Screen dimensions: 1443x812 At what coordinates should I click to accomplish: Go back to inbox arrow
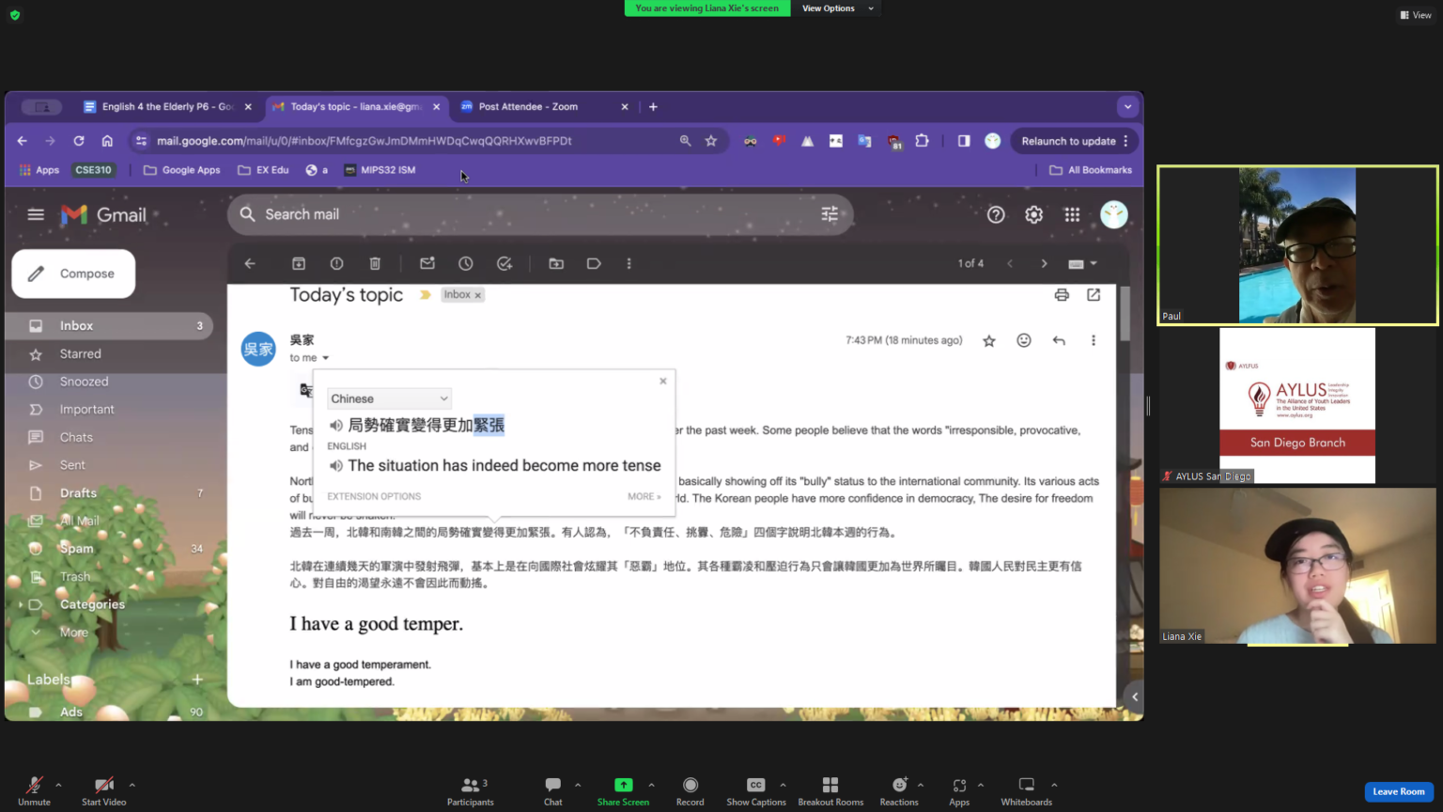[x=250, y=264]
